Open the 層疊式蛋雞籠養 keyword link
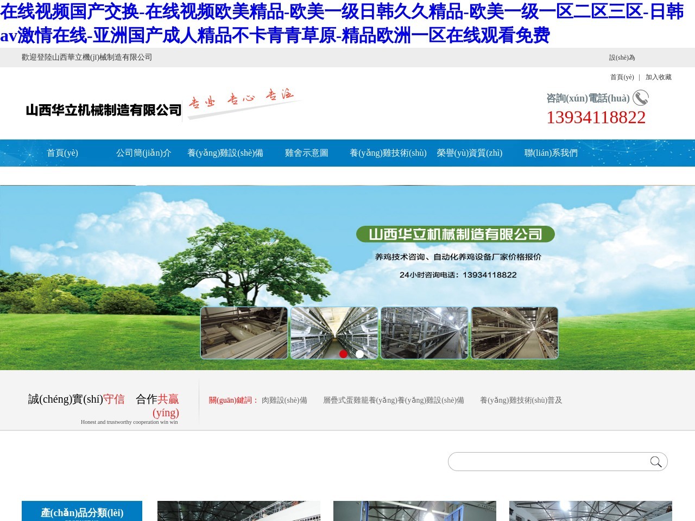Viewport: 695px width, 521px height. point(393,401)
